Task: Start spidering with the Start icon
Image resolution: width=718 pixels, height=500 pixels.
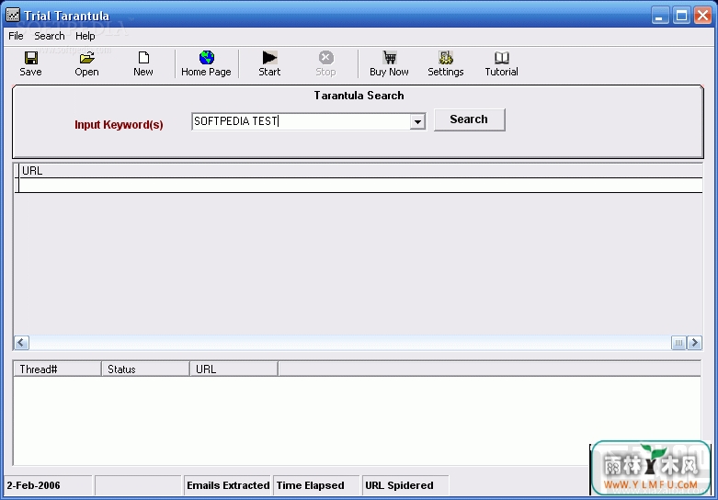Action: (269, 58)
